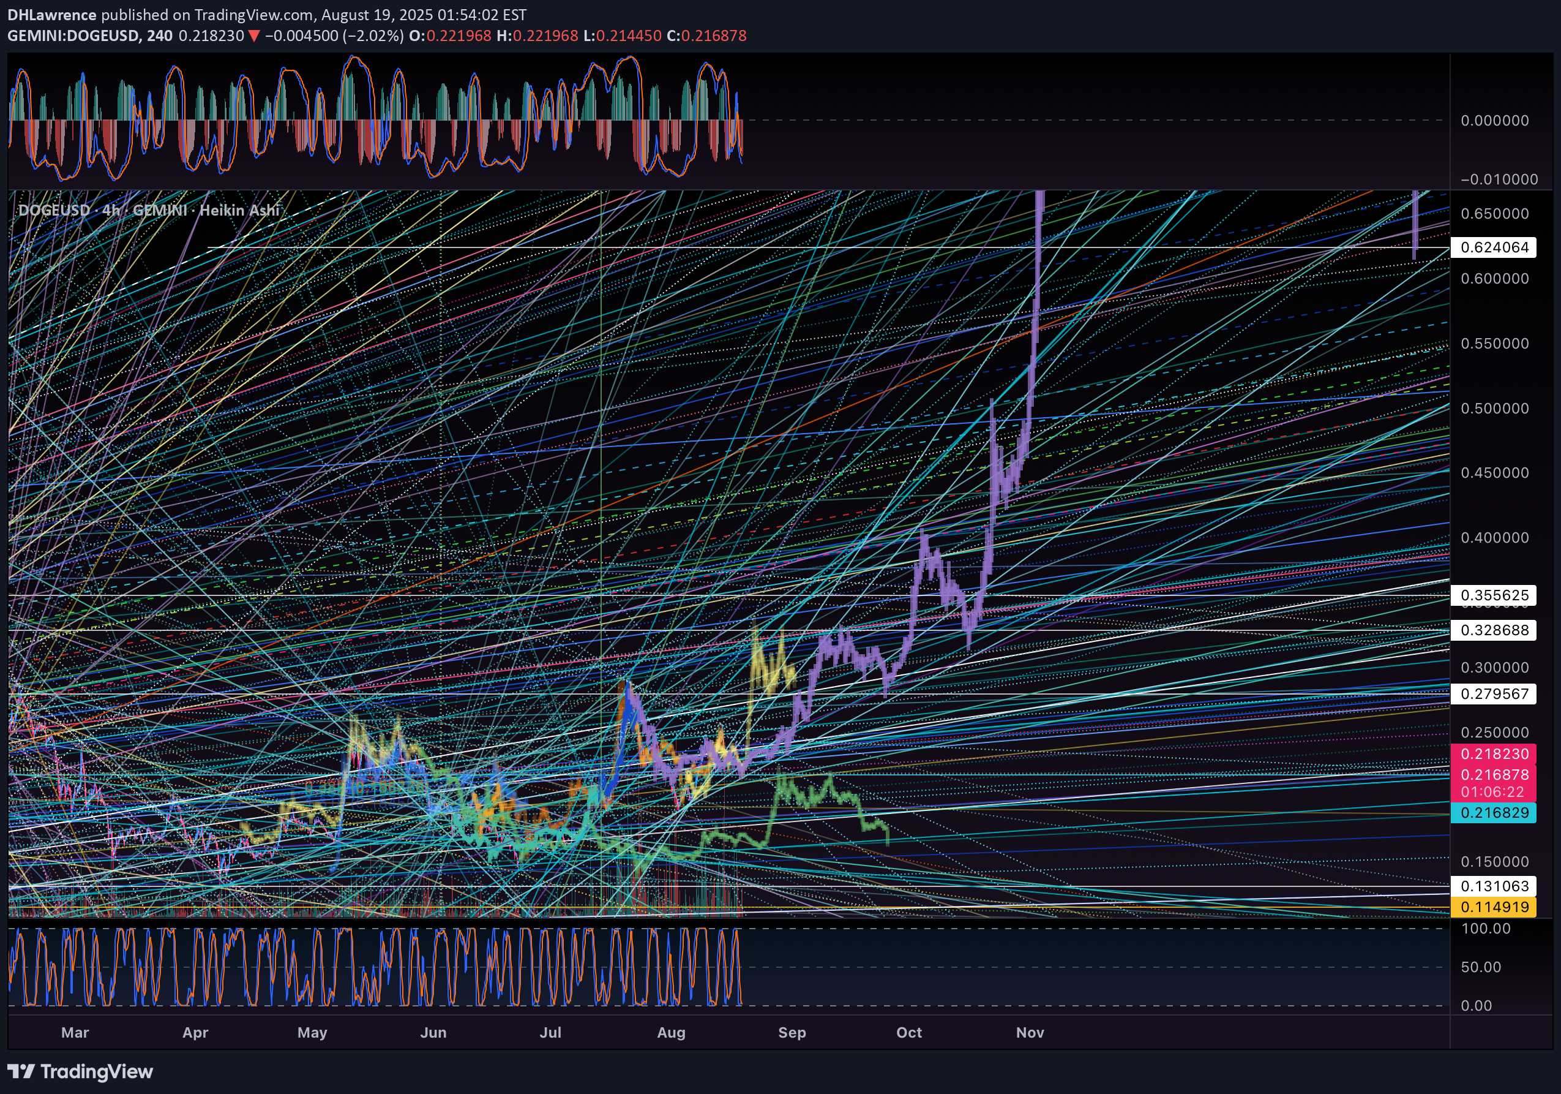The width and height of the screenshot is (1561, 1094).
Task: Click the L:0.214450 low value
Action: coord(622,36)
